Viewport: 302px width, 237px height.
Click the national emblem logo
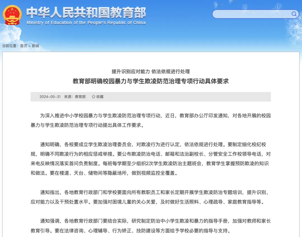click(12, 15)
